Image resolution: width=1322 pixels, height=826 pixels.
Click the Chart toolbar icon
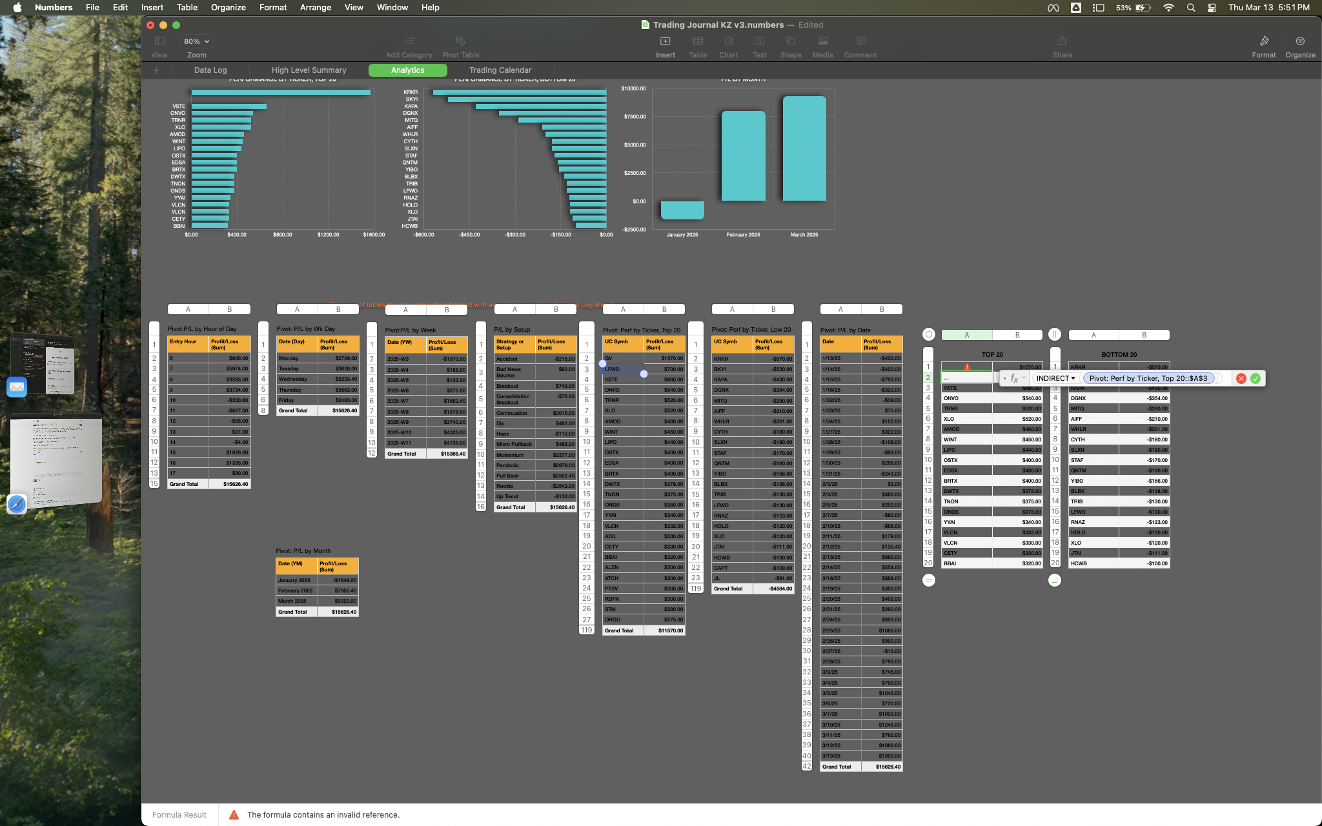click(x=728, y=41)
